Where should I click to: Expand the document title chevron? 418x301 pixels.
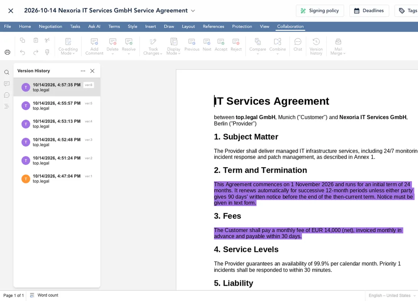pyautogui.click(x=193, y=11)
